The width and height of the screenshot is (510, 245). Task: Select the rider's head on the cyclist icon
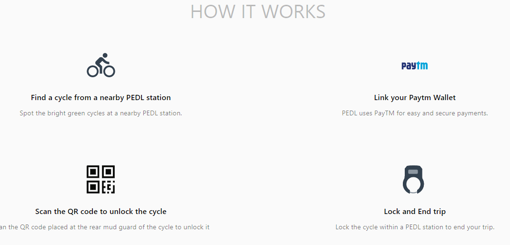click(x=105, y=56)
